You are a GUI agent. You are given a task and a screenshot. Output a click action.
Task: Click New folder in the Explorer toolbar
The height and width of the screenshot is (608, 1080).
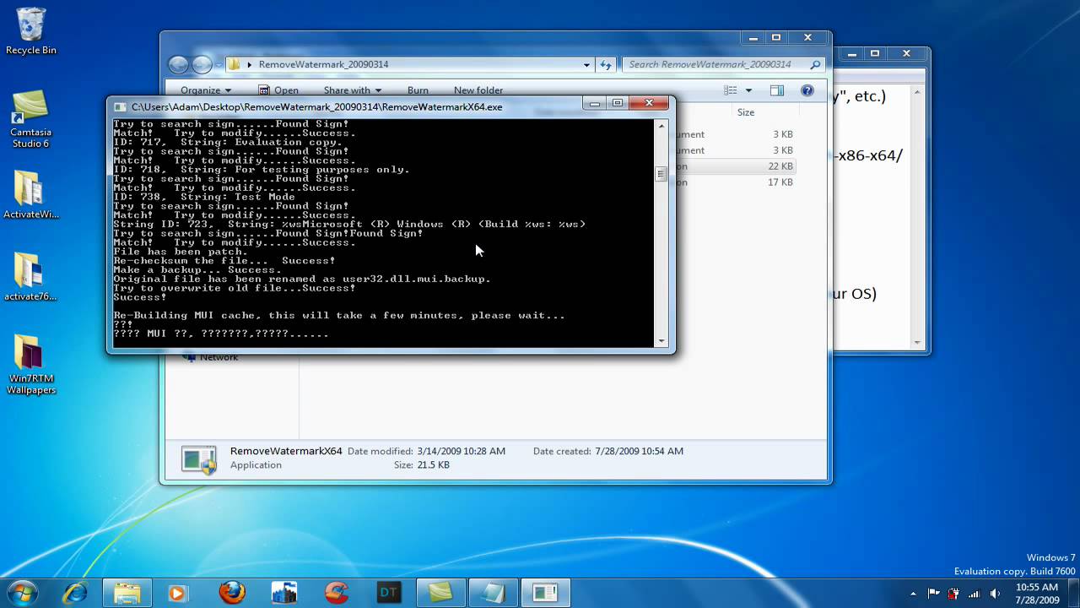(478, 90)
